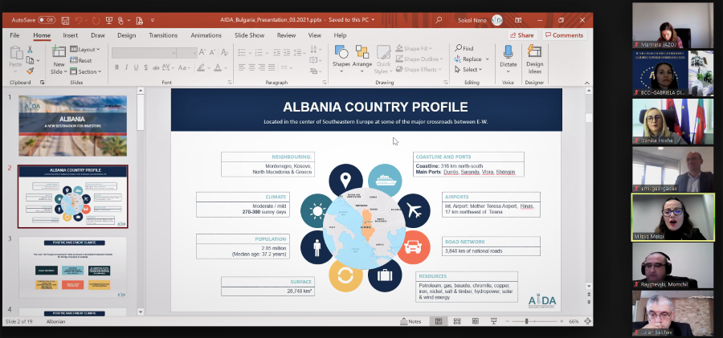Open the font color picker arrow
The width and height of the screenshot is (723, 338).
227,67
